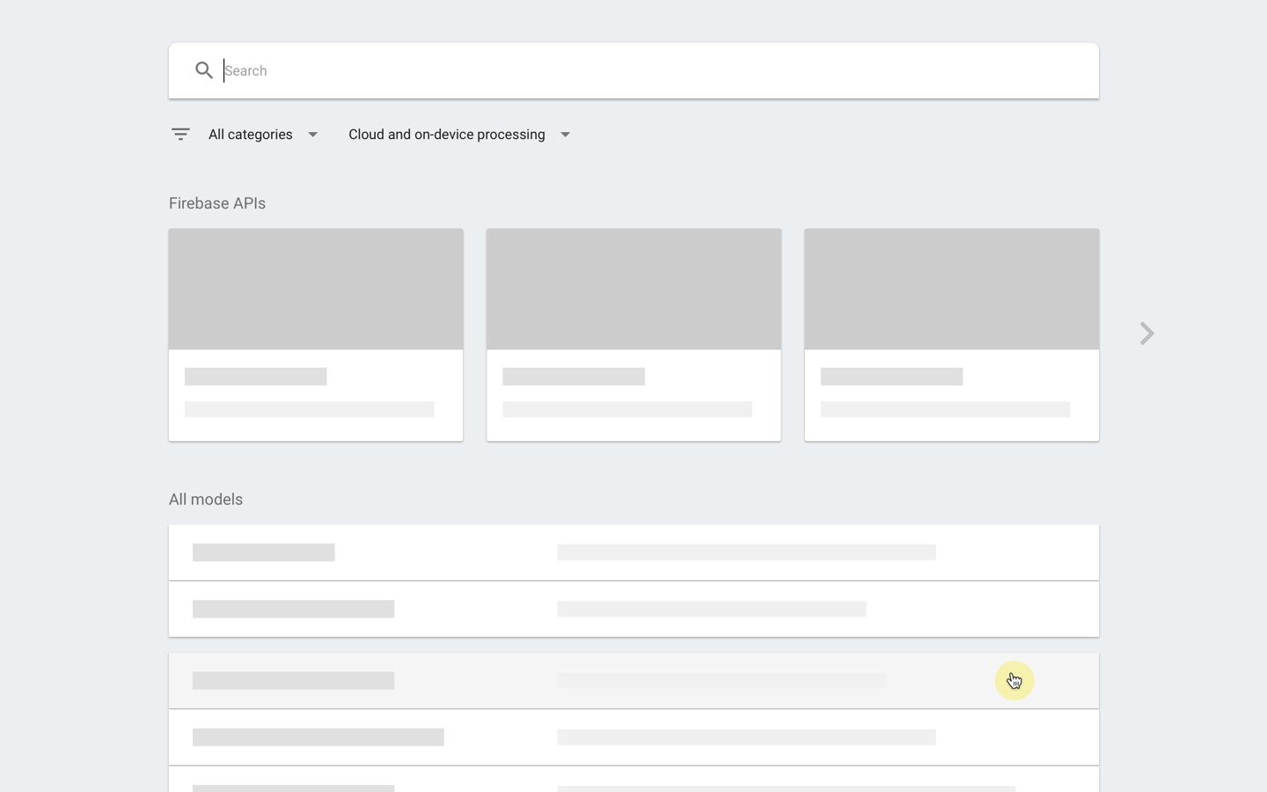The image size is (1267, 792).
Task: Expand the arrow beside All categories
Action: click(x=312, y=135)
